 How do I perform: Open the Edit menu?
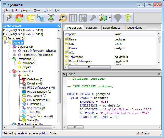(x=15, y=10)
